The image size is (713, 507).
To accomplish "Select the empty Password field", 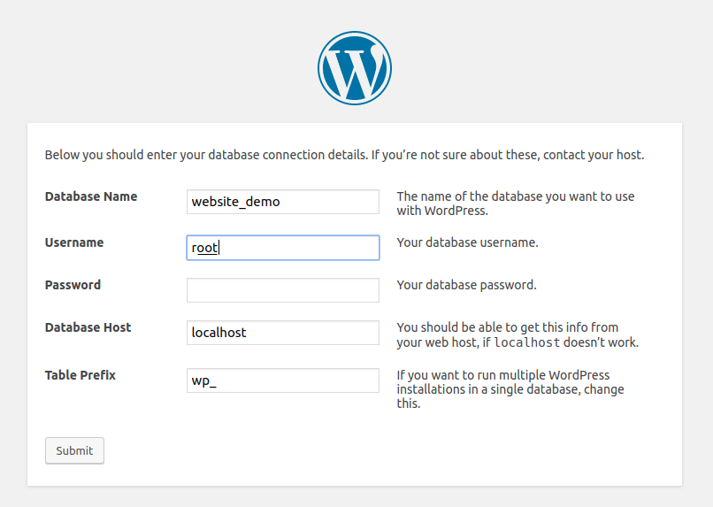I will coord(283,290).
